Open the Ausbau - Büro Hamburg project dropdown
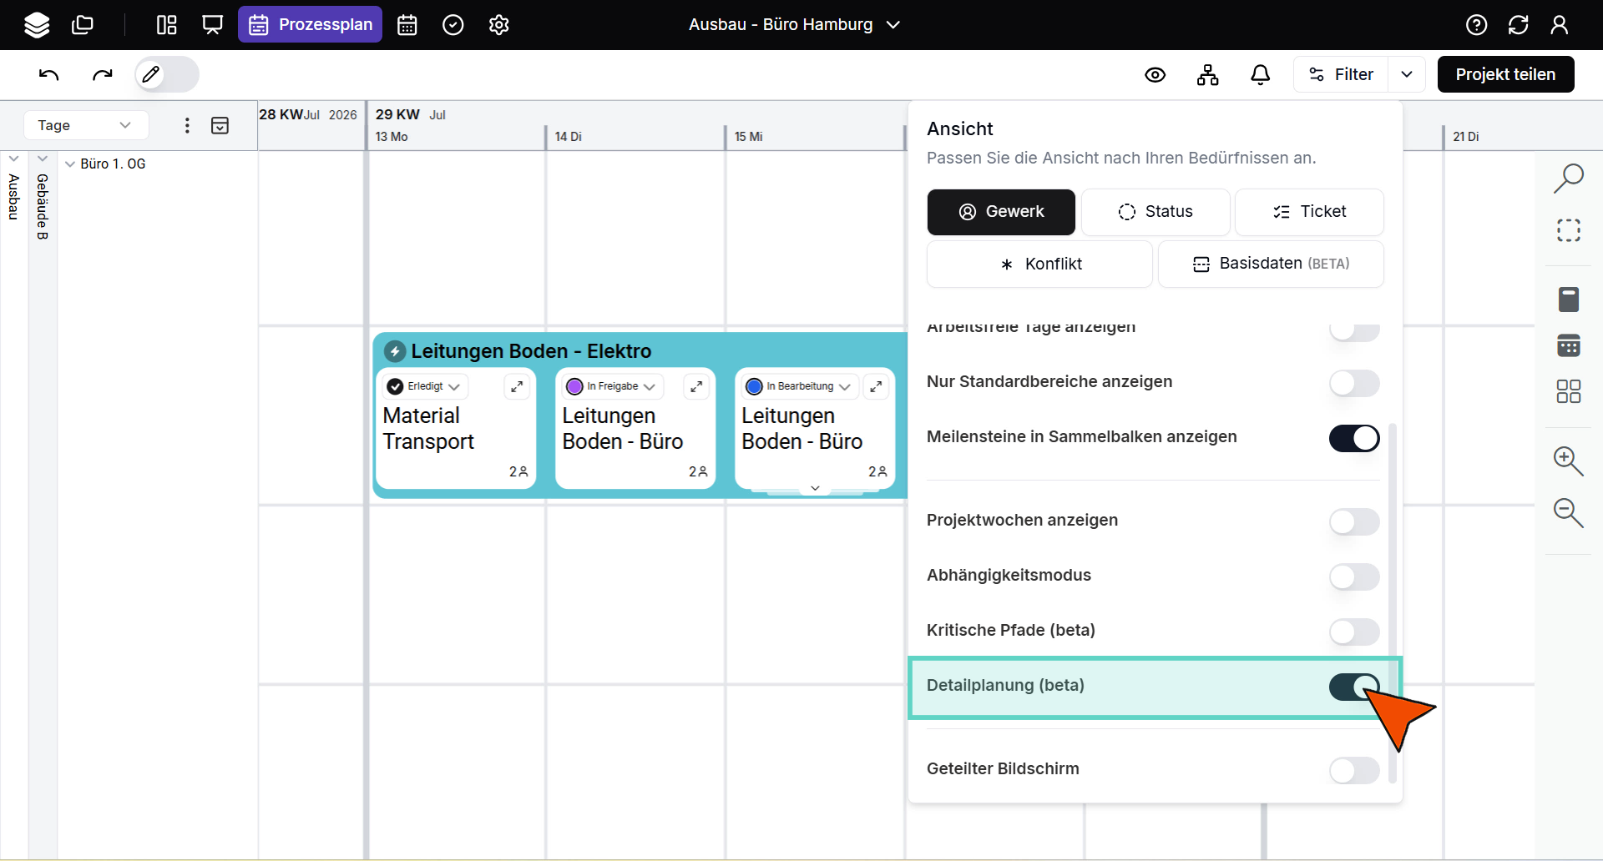The width and height of the screenshot is (1603, 861). point(793,25)
